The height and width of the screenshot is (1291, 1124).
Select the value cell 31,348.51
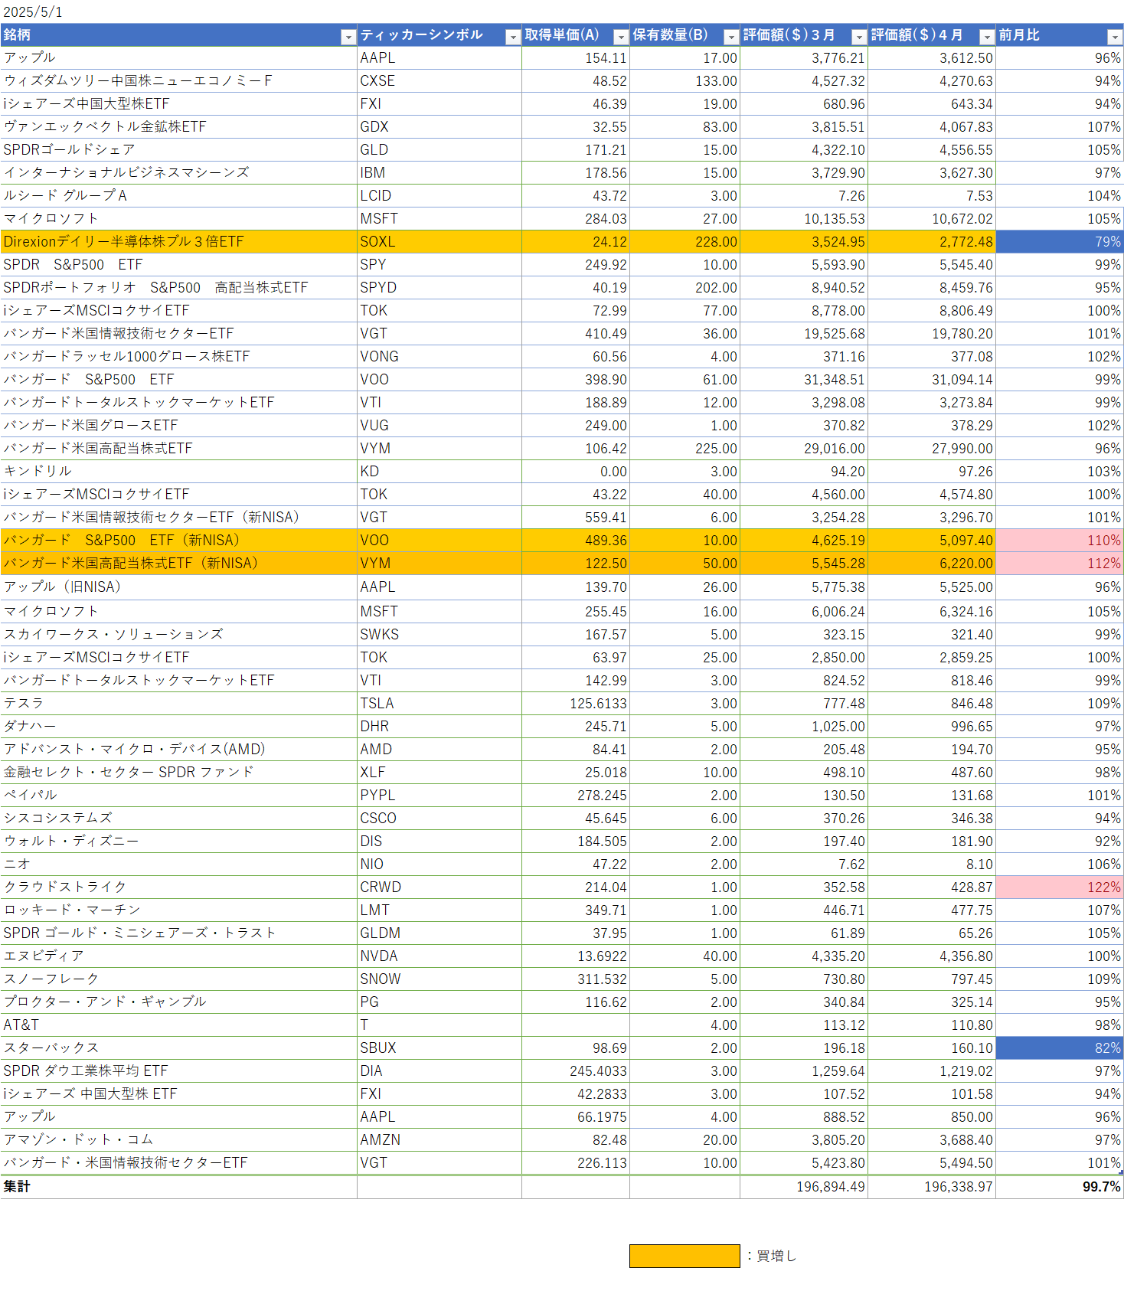click(x=804, y=380)
